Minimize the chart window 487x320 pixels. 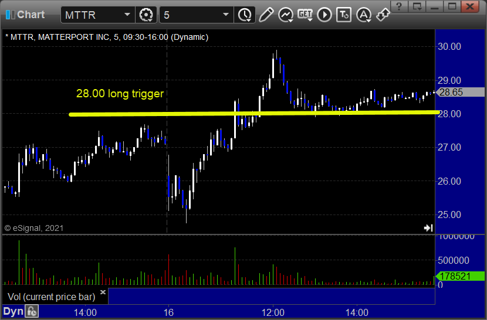(434, 6)
